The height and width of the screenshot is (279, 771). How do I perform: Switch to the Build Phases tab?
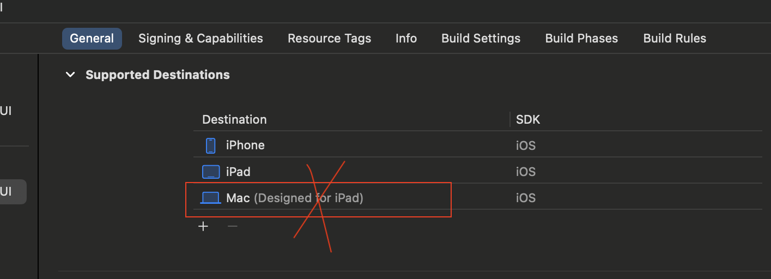(581, 39)
